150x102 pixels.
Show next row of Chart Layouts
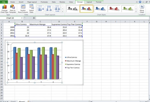[x=63, y=9]
